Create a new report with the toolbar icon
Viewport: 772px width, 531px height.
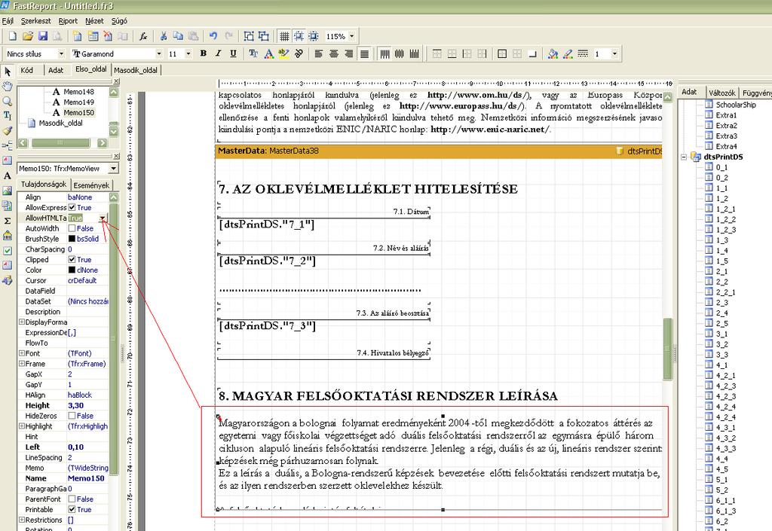[x=13, y=36]
